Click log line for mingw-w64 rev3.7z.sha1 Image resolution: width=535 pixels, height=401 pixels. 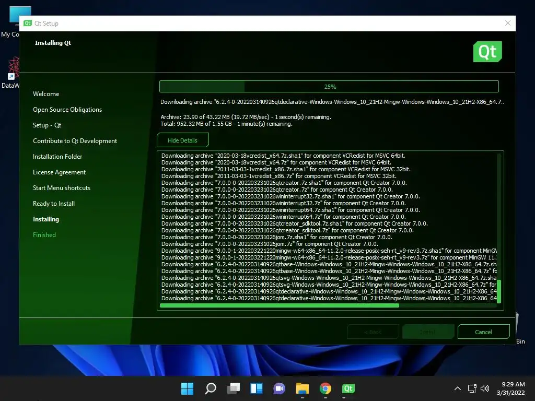point(329,251)
